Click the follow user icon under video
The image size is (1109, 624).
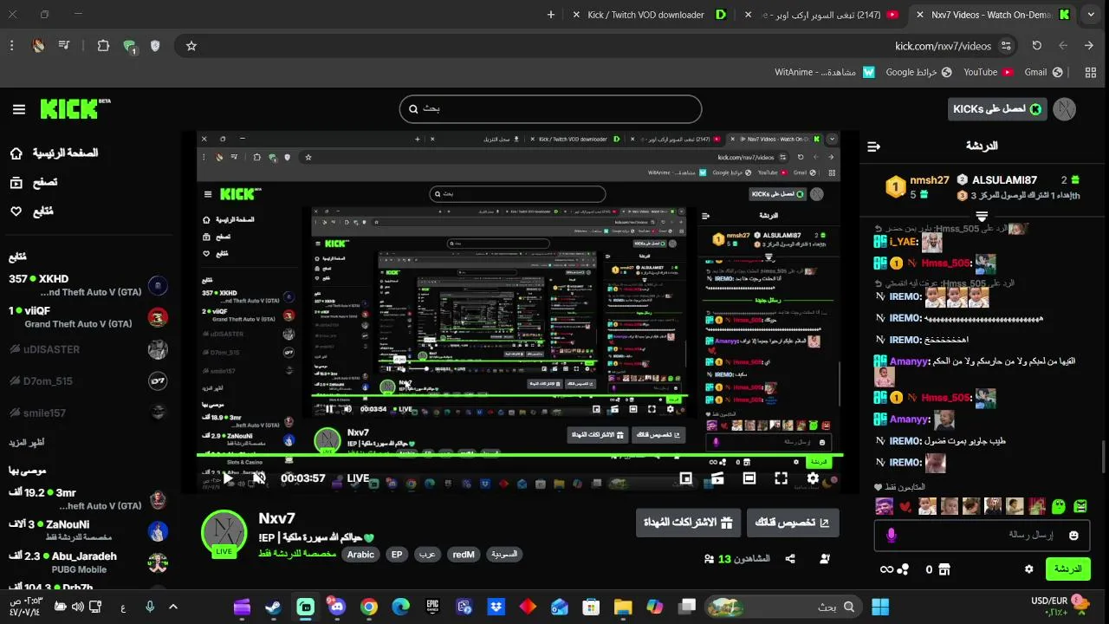tap(824, 559)
